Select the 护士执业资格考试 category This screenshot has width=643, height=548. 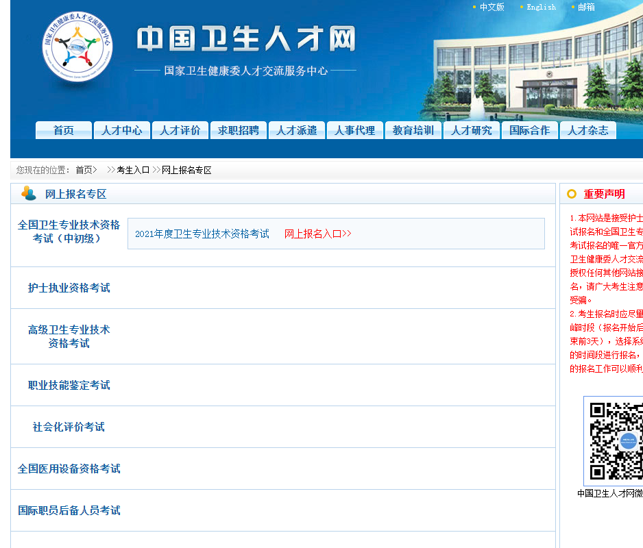[69, 288]
